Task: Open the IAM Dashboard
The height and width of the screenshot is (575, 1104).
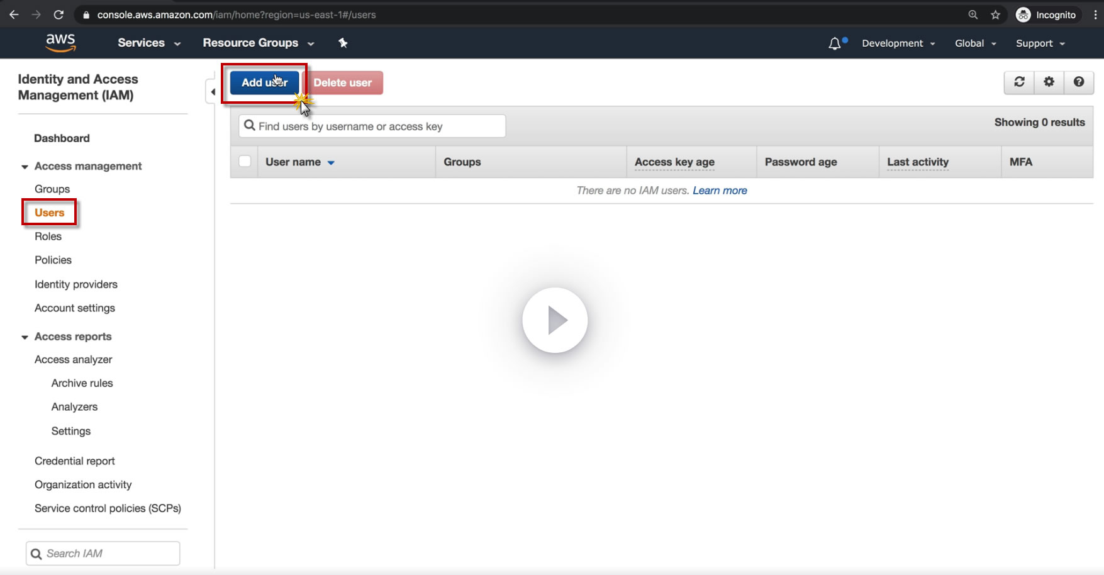Action: [x=62, y=138]
